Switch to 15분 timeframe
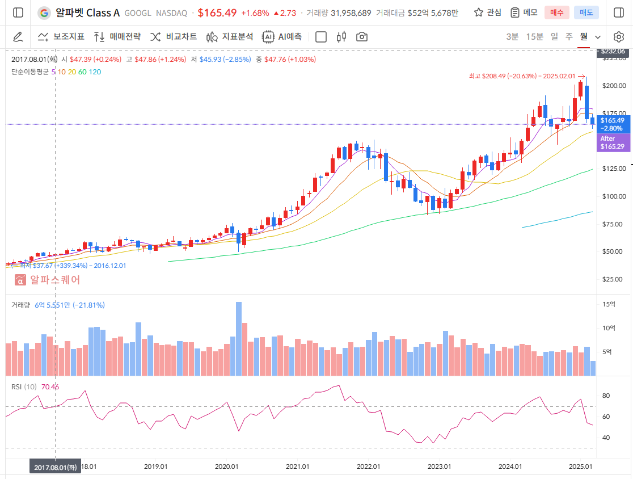 [x=534, y=37]
